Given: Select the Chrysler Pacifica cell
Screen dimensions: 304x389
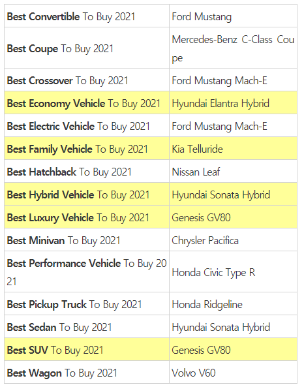Looking at the screenshot, I should (x=233, y=240).
